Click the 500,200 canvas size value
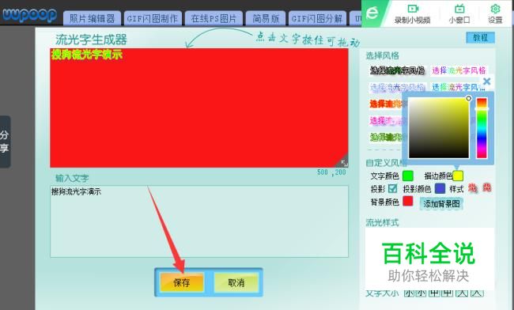This screenshot has width=514, height=310. [331, 172]
